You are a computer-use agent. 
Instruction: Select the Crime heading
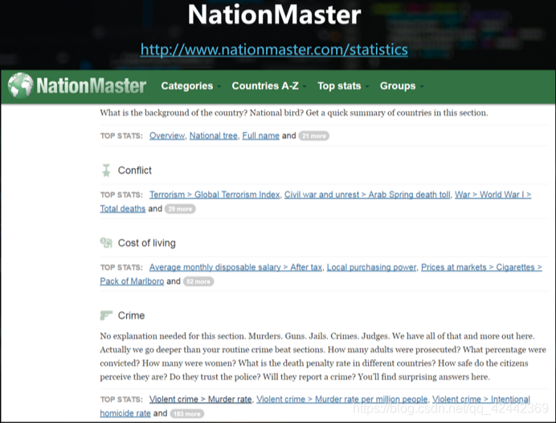tap(131, 315)
